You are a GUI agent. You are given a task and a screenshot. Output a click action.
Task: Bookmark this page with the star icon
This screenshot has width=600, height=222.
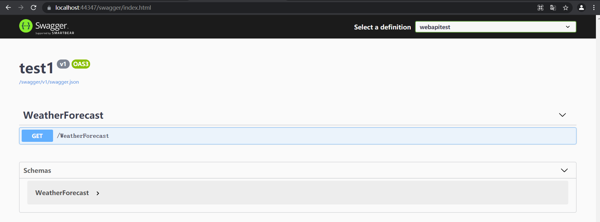point(565,8)
